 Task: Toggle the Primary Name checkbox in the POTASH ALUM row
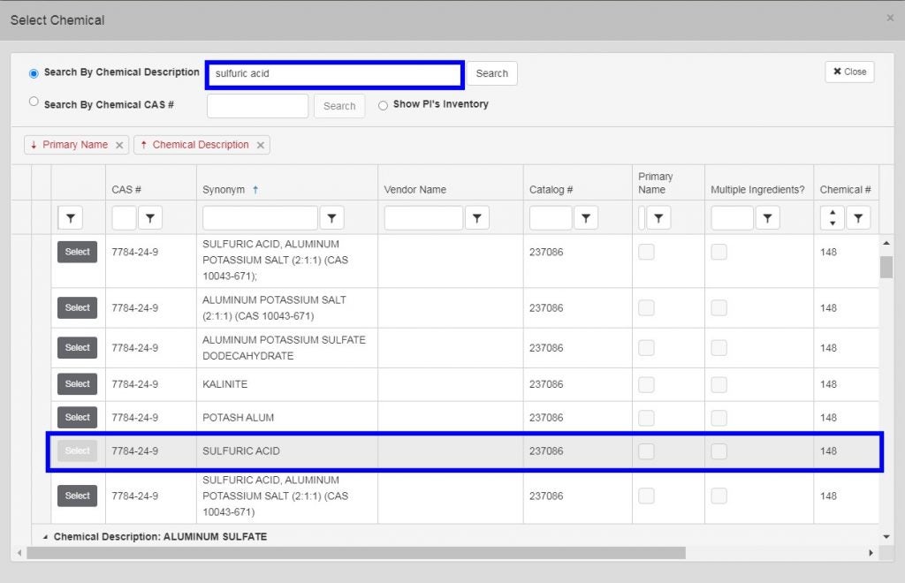coord(646,418)
